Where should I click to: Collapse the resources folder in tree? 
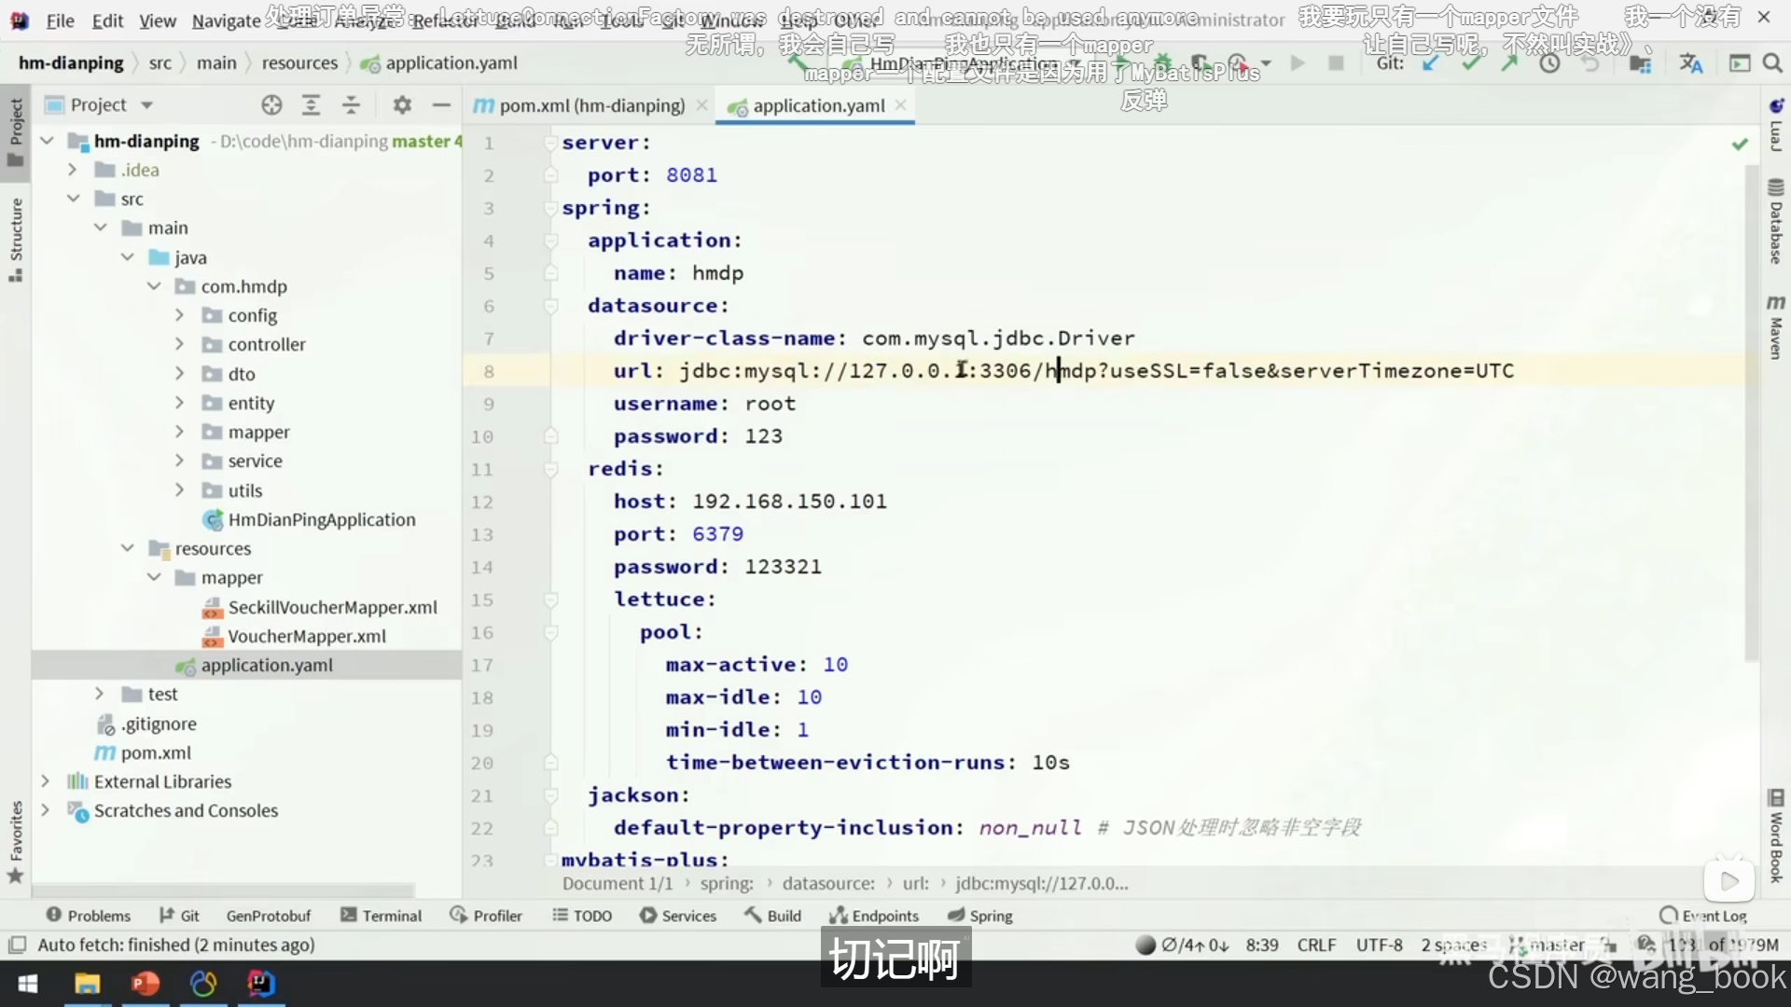click(x=128, y=548)
